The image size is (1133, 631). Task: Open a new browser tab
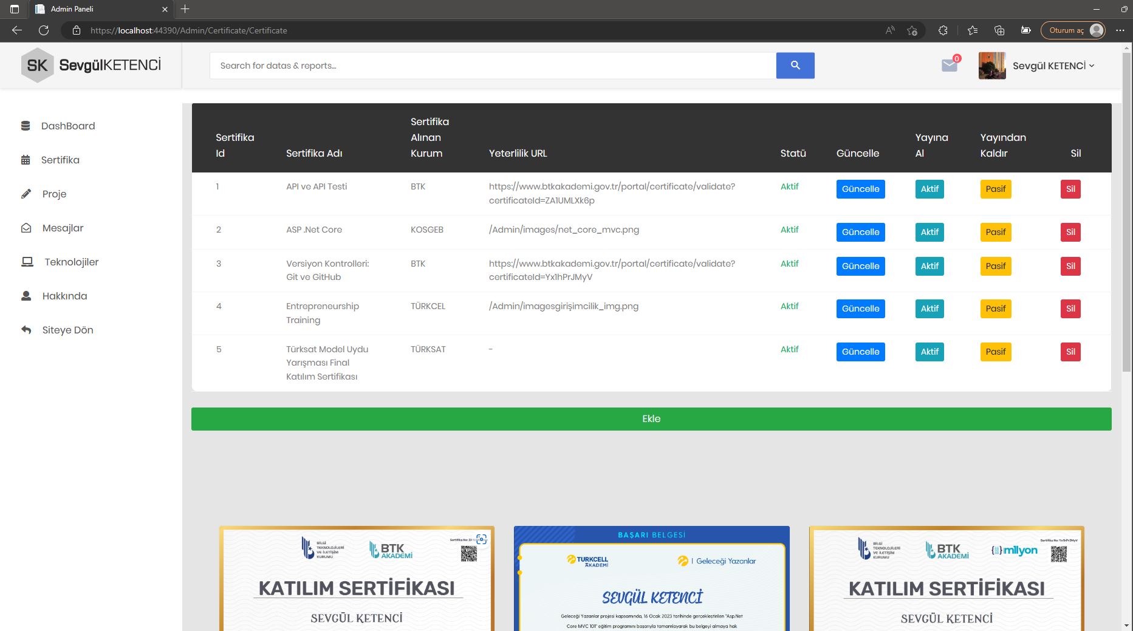[x=185, y=9]
